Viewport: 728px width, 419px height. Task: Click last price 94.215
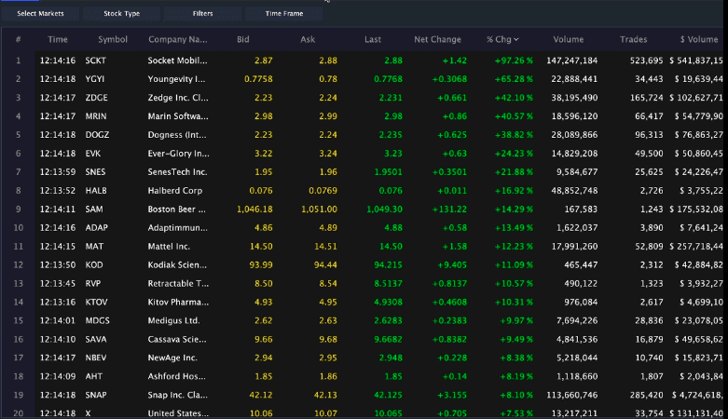pyautogui.click(x=388, y=265)
